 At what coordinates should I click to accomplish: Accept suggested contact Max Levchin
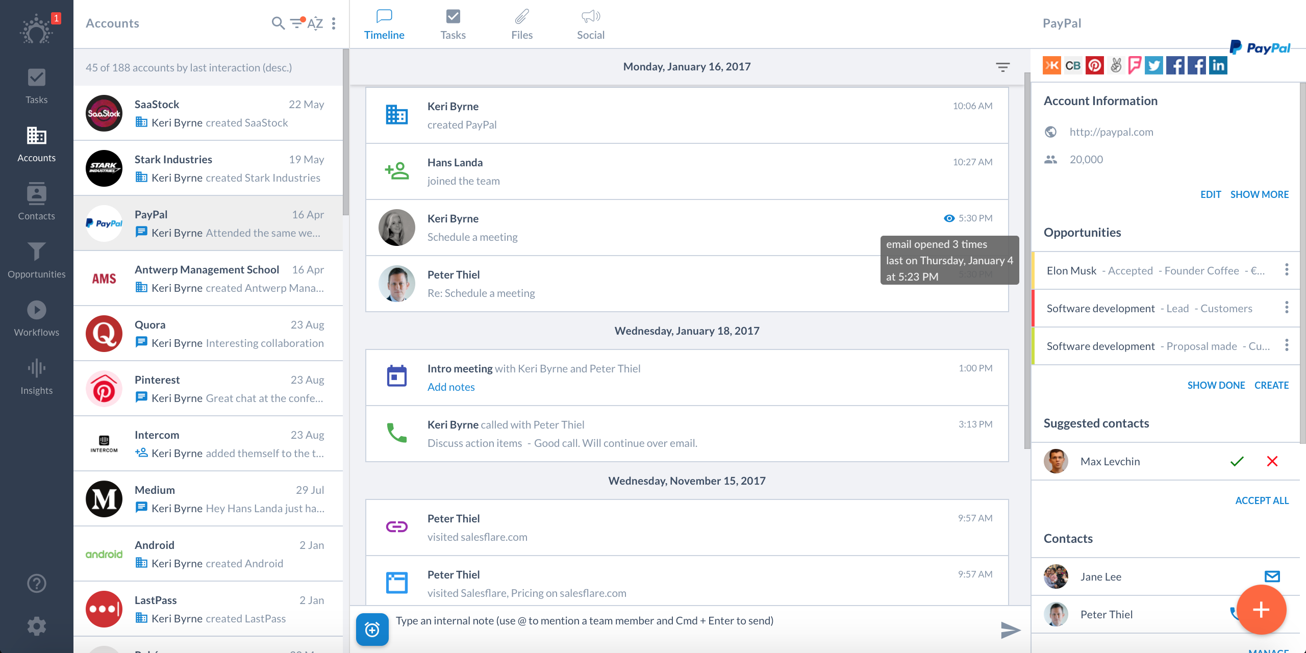pos(1237,461)
